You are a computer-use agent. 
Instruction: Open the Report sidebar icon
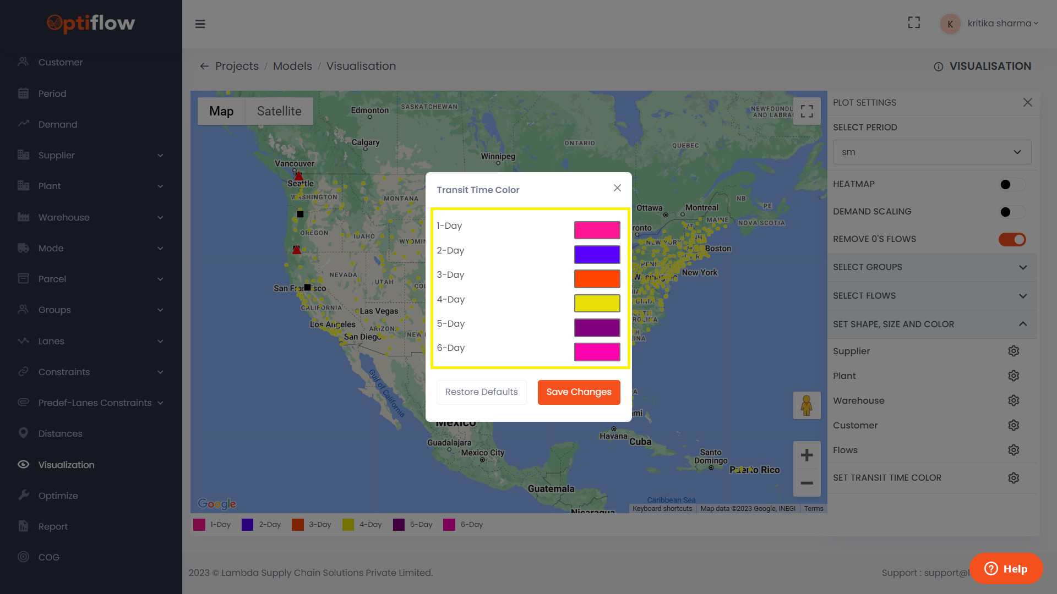click(x=23, y=526)
